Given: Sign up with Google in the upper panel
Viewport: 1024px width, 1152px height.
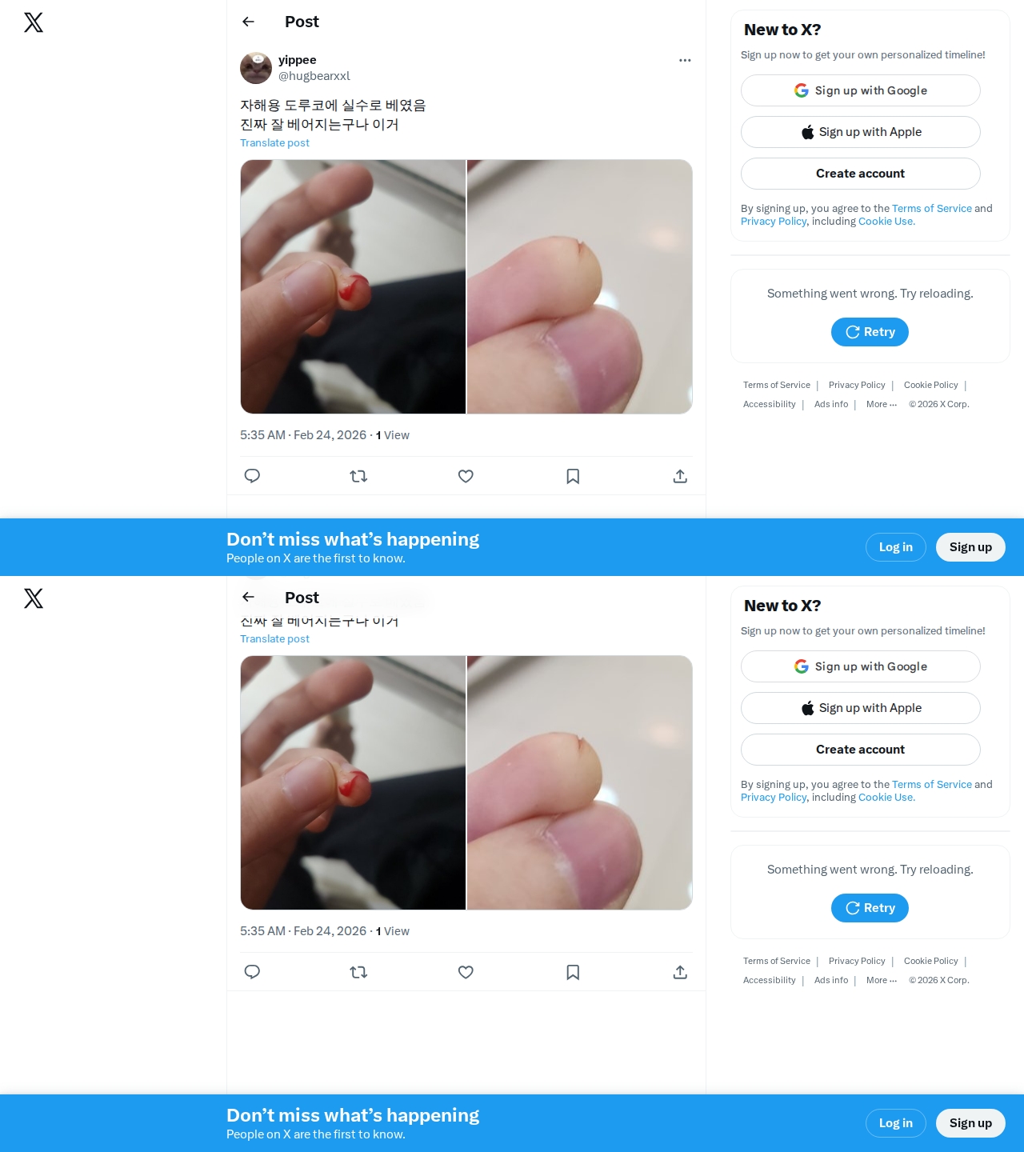Looking at the screenshot, I should coord(861,90).
